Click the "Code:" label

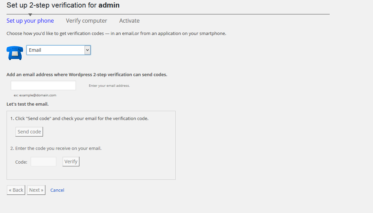click(x=21, y=162)
